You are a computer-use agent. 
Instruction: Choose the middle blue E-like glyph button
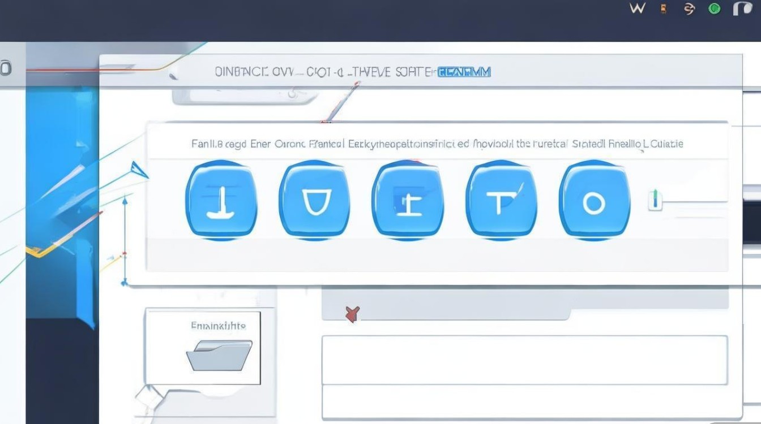coord(408,200)
